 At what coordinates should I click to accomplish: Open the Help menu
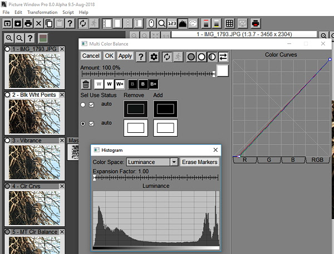pos(83,12)
